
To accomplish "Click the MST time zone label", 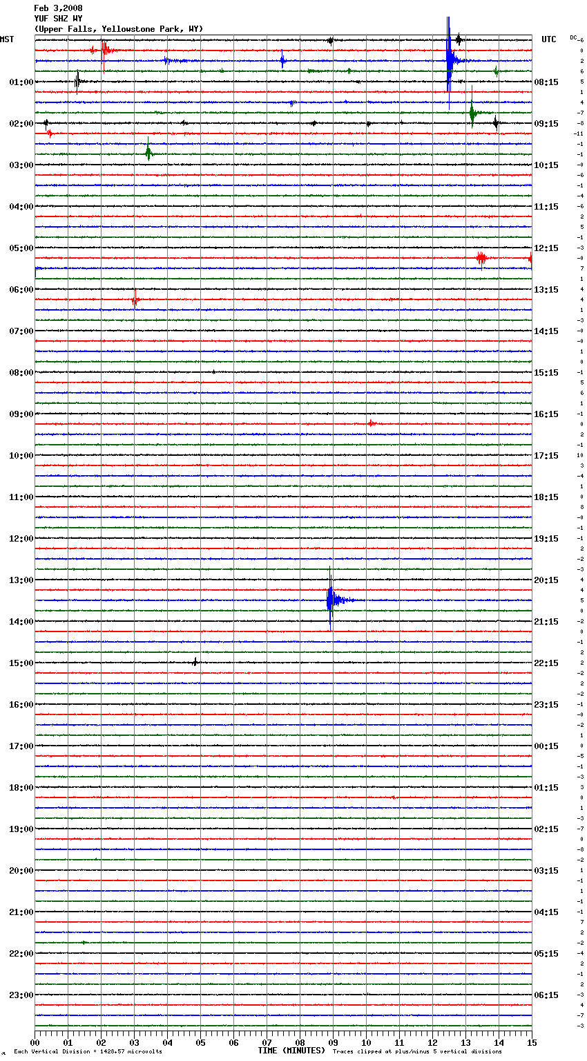I will point(7,39).
